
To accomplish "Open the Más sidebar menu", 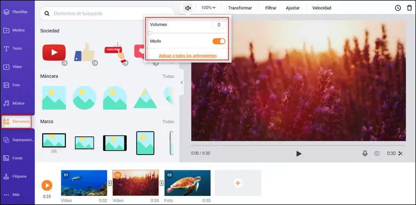I will click(x=12, y=195).
